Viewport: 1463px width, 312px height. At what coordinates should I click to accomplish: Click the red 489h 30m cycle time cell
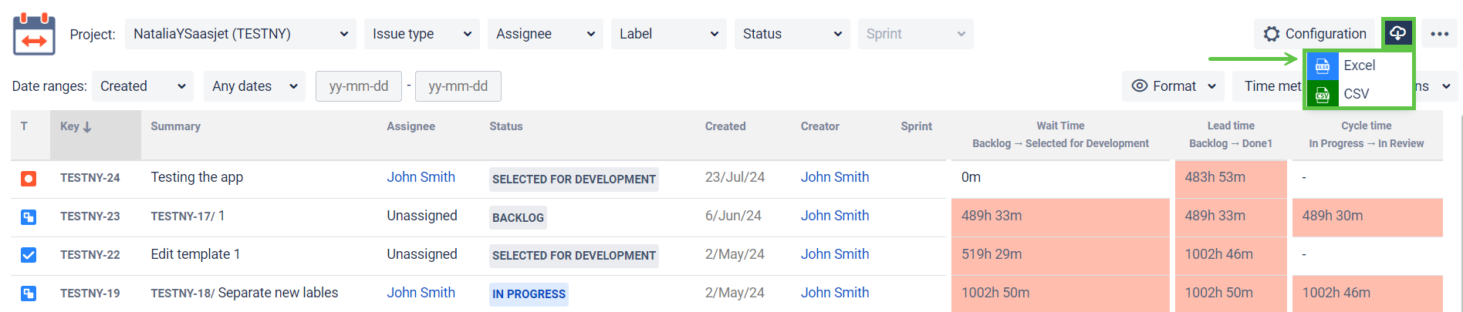(1367, 216)
